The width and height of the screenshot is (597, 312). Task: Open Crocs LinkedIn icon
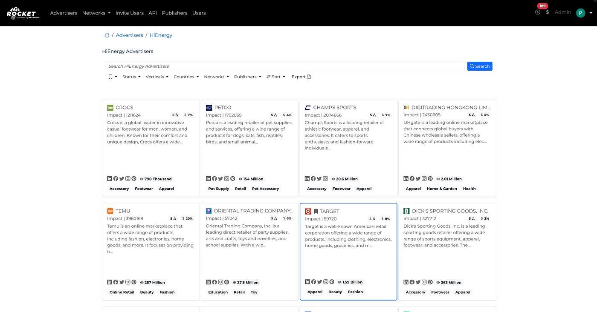pos(110,179)
